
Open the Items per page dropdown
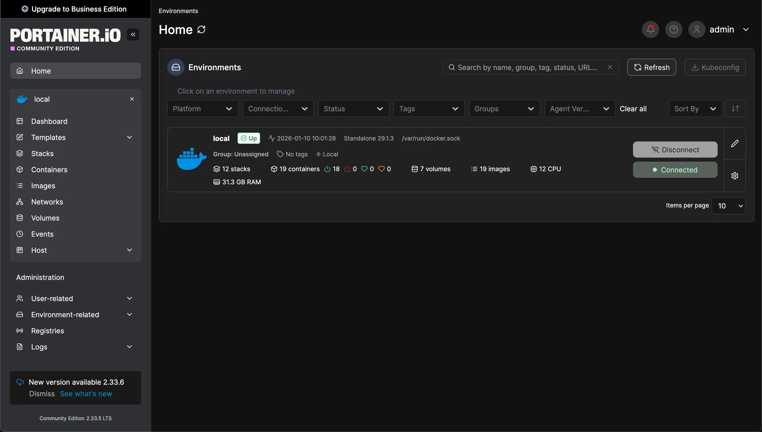[x=728, y=206]
